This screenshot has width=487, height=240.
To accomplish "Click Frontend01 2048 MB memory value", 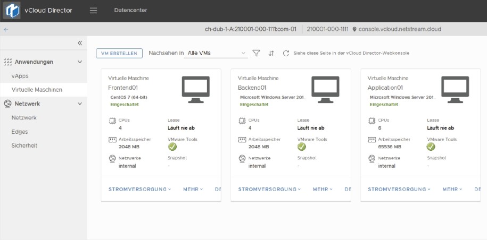I will (129, 147).
